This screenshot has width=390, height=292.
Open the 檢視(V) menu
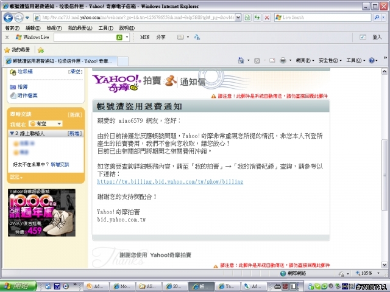click(54, 28)
